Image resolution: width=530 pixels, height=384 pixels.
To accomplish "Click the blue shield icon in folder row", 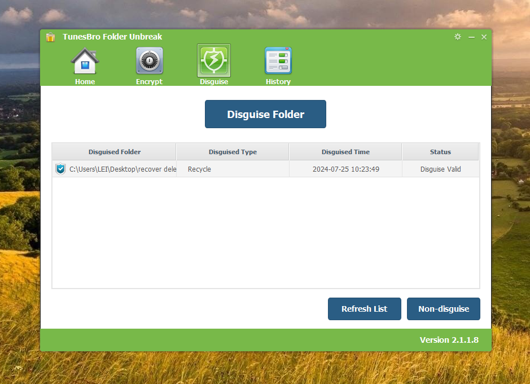I will tap(61, 169).
